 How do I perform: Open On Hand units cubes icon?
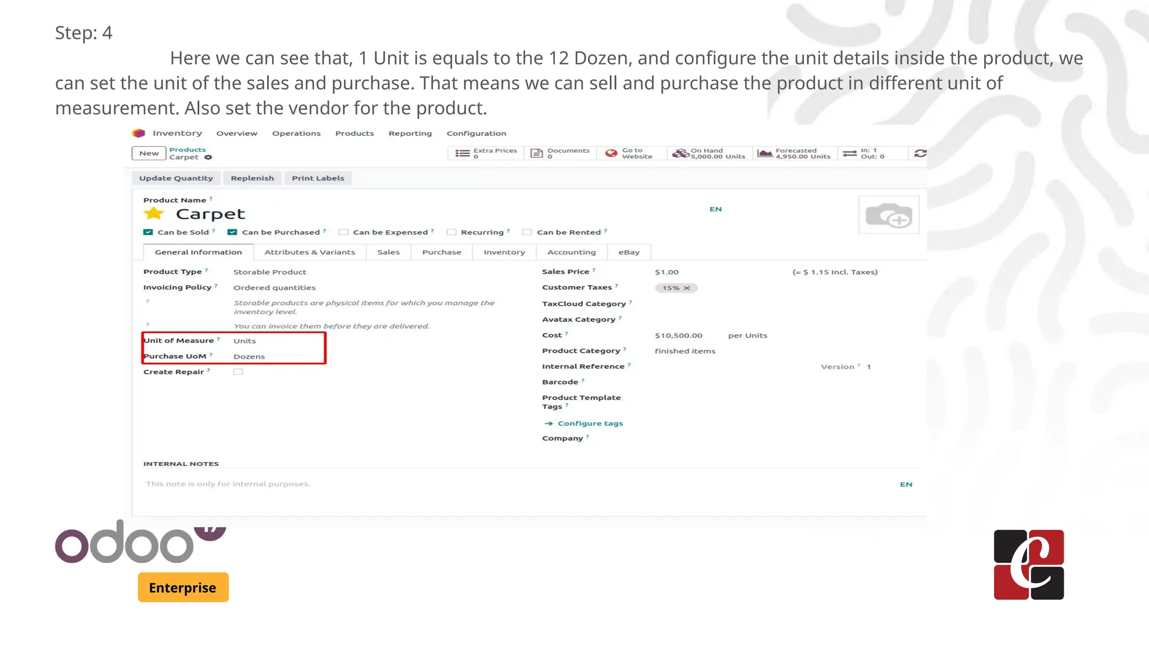coord(681,153)
